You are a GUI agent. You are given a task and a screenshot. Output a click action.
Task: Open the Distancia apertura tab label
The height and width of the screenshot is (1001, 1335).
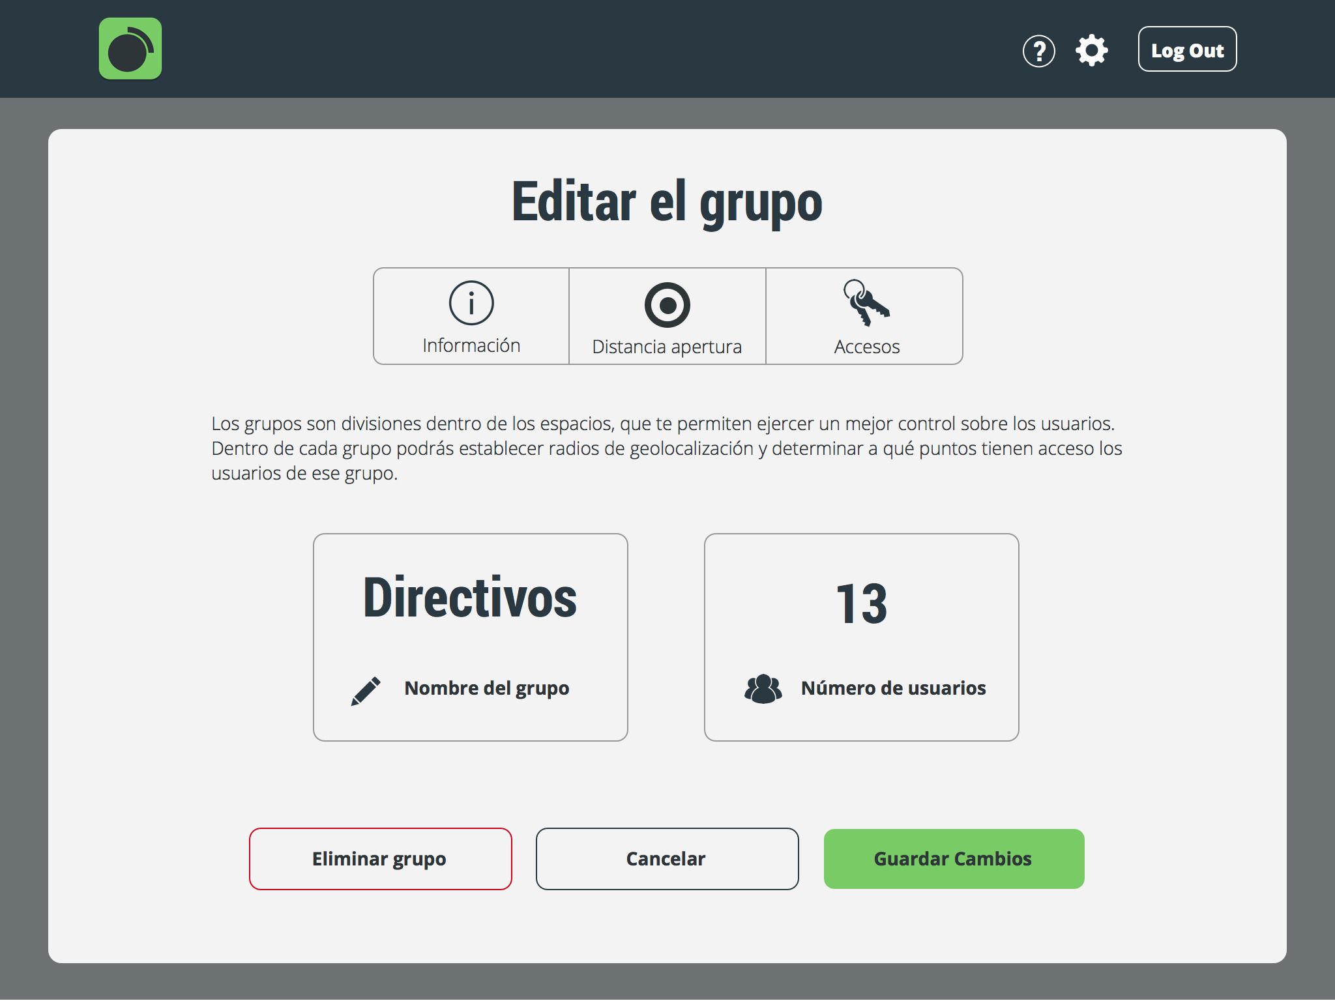click(667, 347)
